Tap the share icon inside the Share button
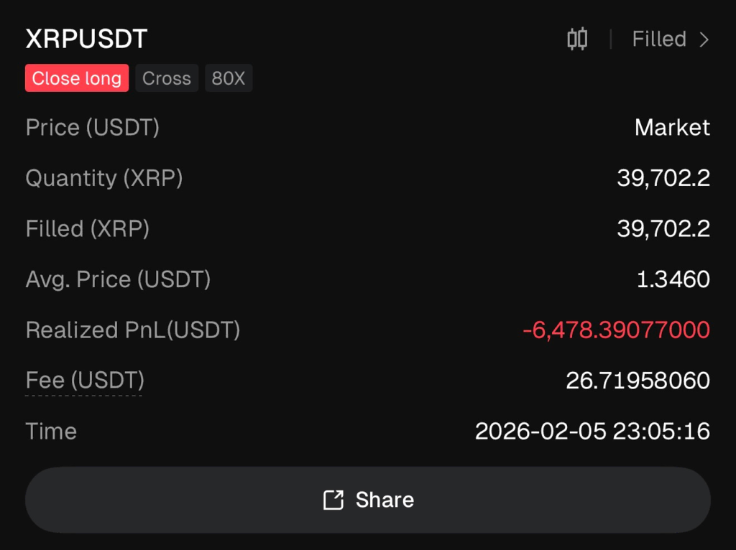 click(333, 500)
